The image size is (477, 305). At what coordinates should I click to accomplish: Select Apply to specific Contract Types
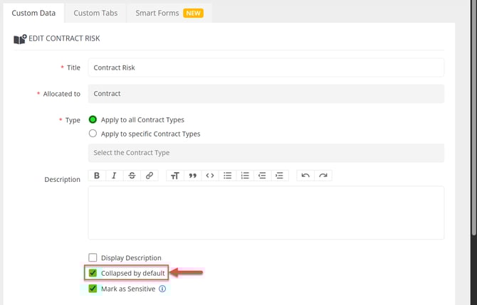[x=93, y=134]
